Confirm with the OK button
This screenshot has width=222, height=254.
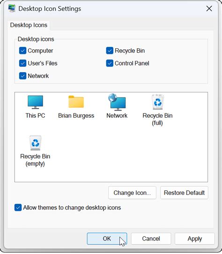tap(107, 239)
